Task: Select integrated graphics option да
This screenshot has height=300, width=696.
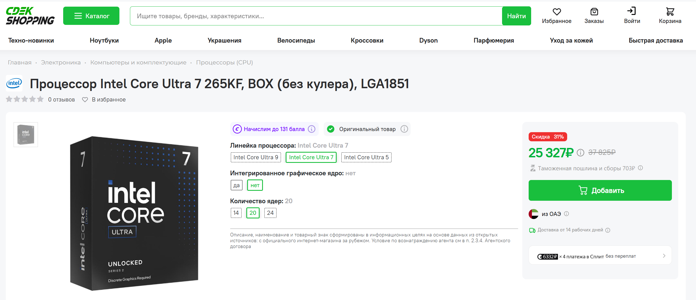Action: pos(236,185)
